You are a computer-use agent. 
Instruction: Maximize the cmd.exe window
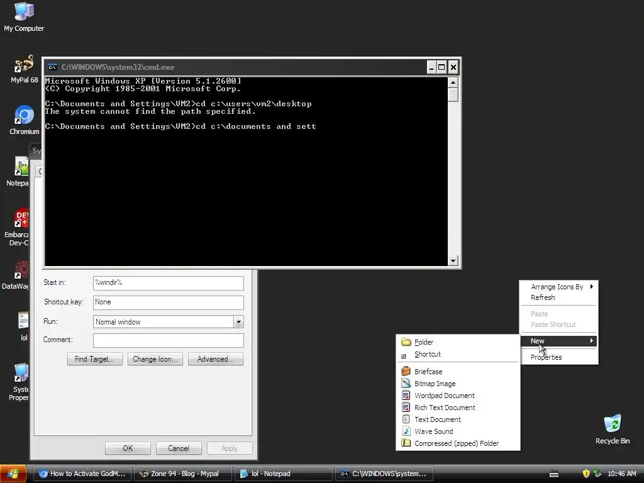point(441,67)
